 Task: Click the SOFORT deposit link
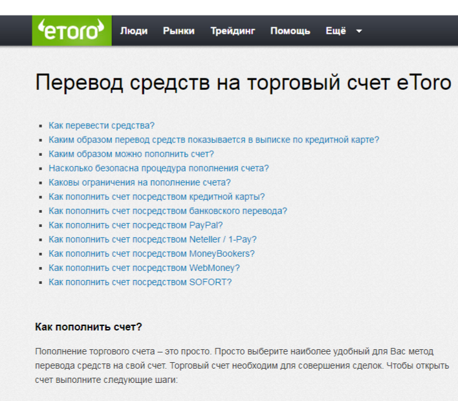(140, 282)
